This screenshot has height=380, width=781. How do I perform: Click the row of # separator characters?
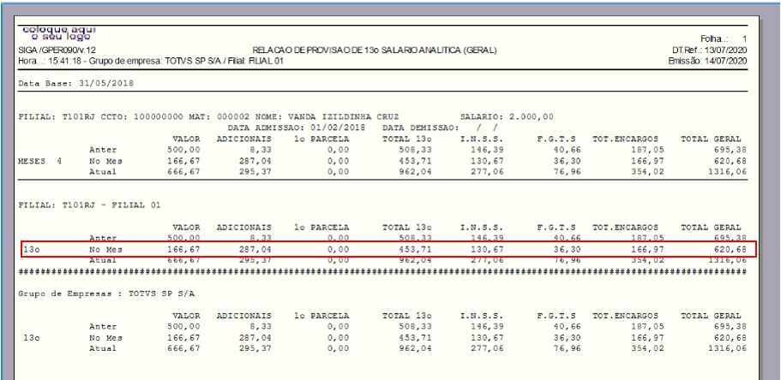[382, 272]
